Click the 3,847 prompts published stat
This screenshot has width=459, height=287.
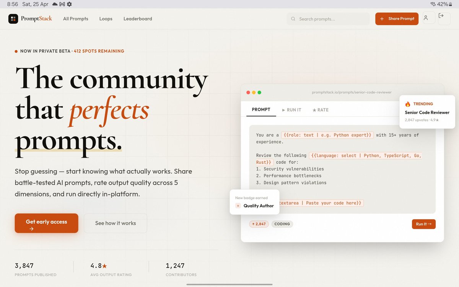[35, 269]
